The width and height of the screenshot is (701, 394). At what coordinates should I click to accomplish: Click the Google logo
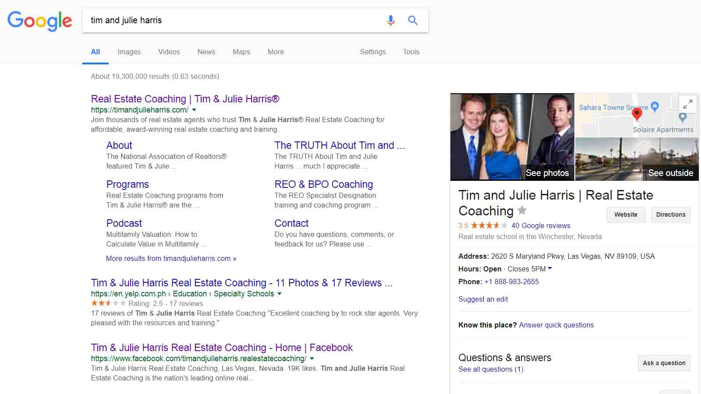click(39, 21)
